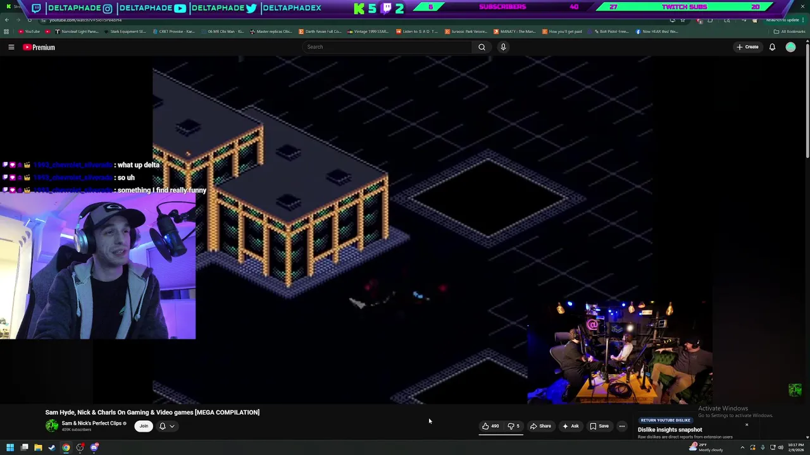Open the account avatar menu
The image size is (810, 455).
[790, 47]
